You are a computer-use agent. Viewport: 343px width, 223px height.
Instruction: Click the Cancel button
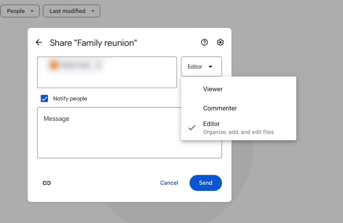pos(169,183)
